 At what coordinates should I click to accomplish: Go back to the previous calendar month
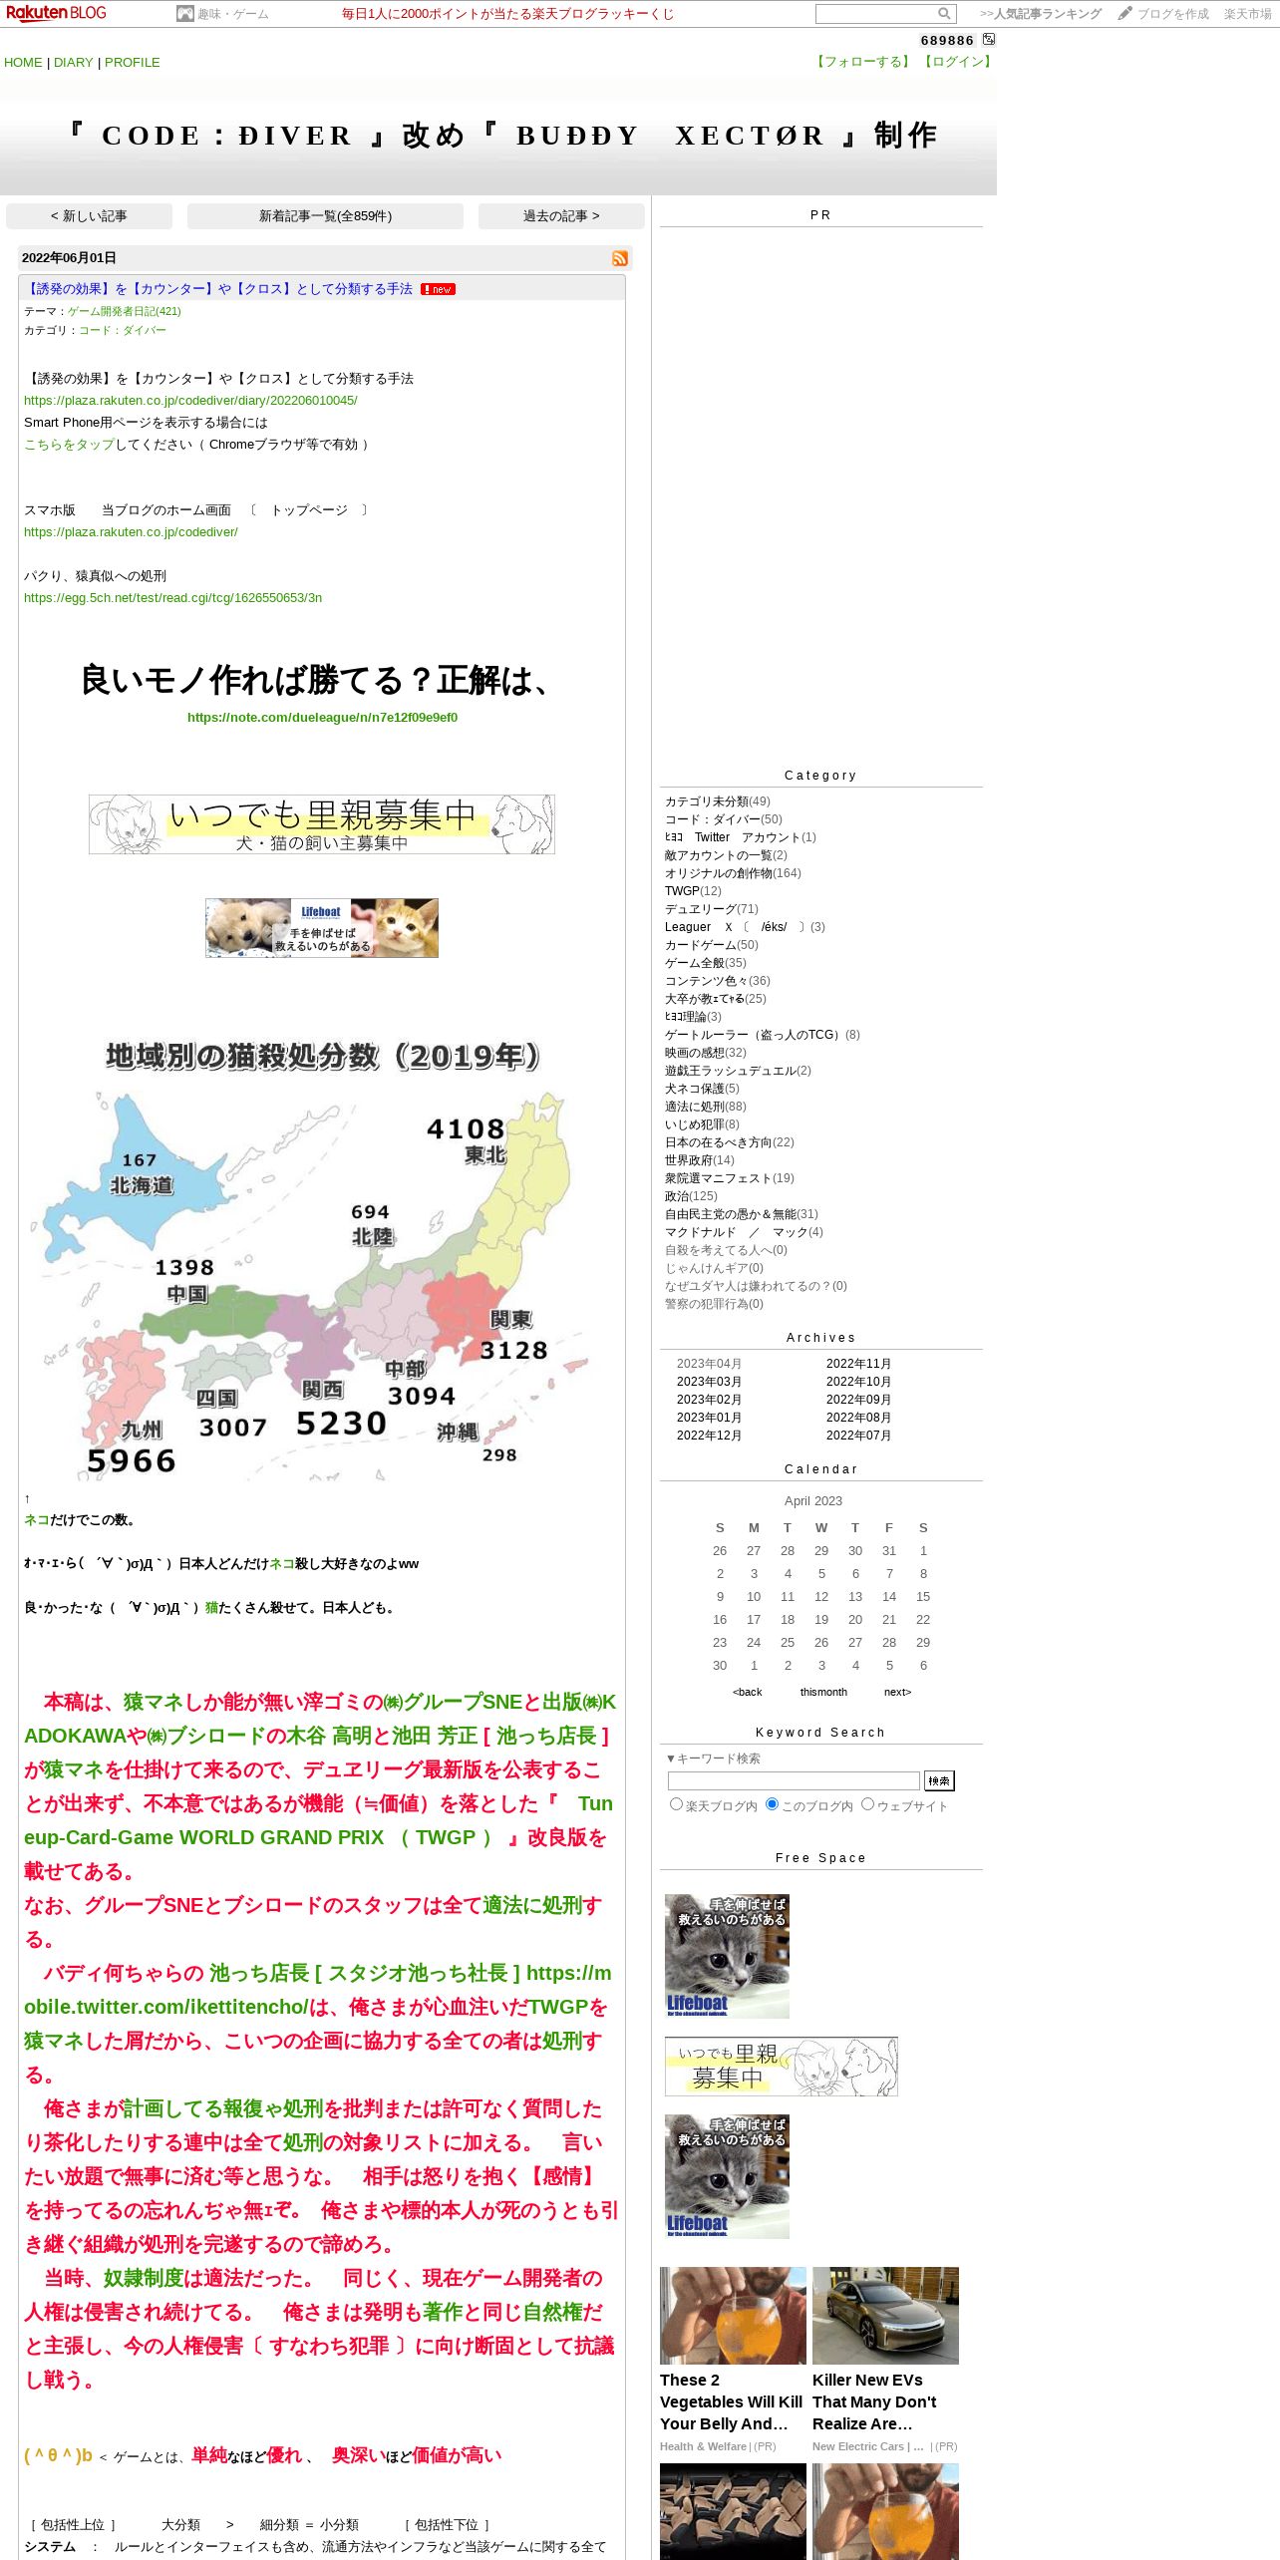747,1692
